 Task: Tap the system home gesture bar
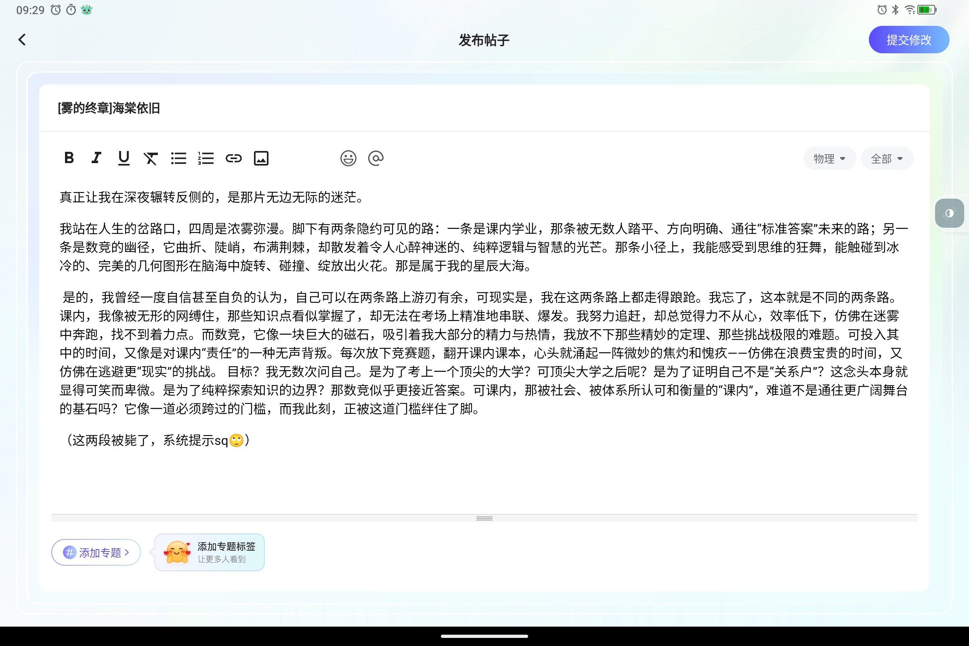(484, 636)
